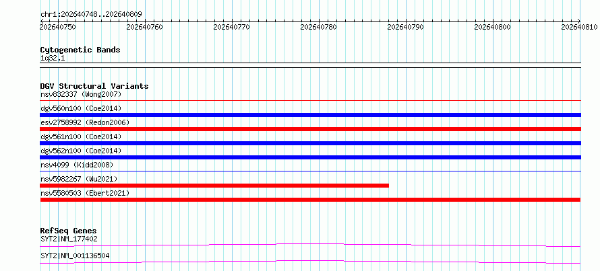Click the RefSeq Genes track heading
This screenshot has width=600, height=271.
(69, 231)
